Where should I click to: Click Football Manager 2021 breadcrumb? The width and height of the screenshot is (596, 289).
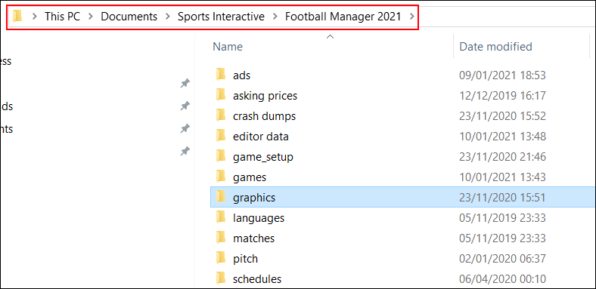(x=343, y=17)
